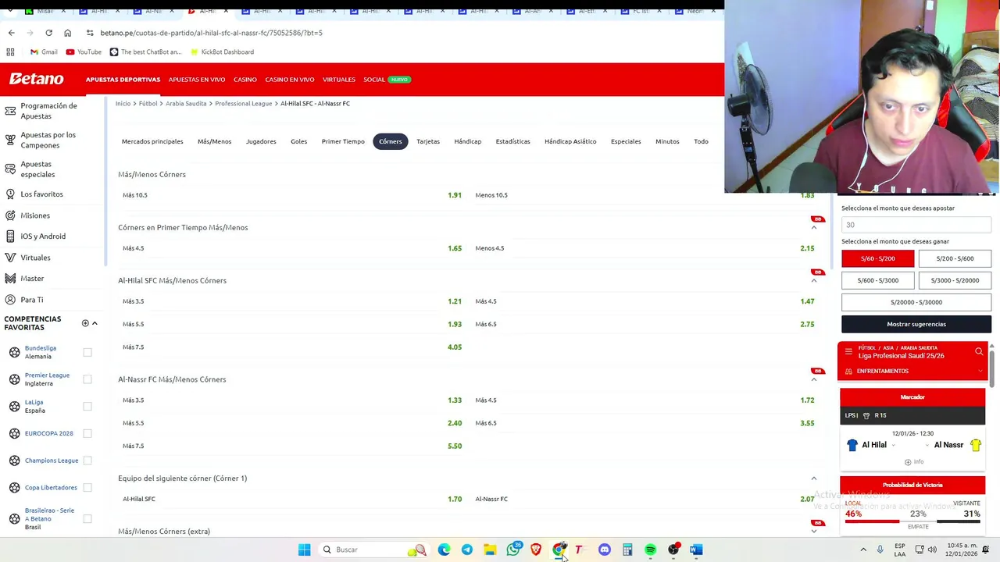Open the dropdown arrow next to Al Hilal
Image resolution: width=1000 pixels, height=562 pixels.
click(x=893, y=446)
